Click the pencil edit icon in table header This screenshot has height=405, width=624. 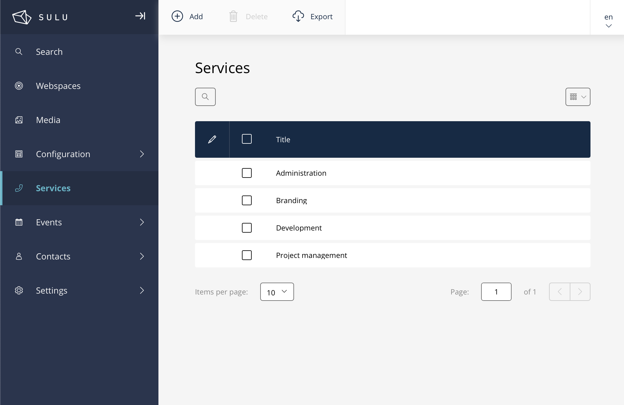pos(212,139)
